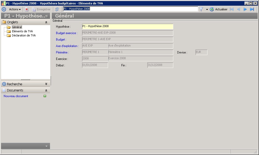Click the Documents page icon
The image size is (259, 155).
pos(4,90)
